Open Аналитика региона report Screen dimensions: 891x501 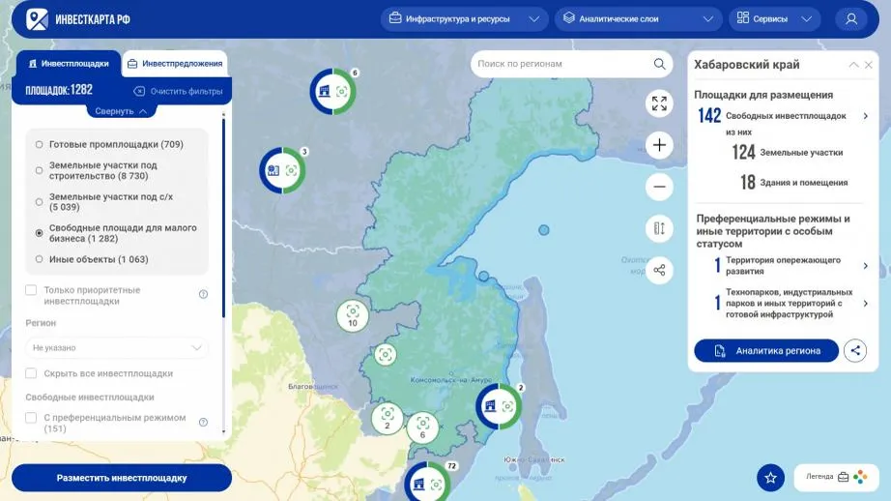click(766, 351)
